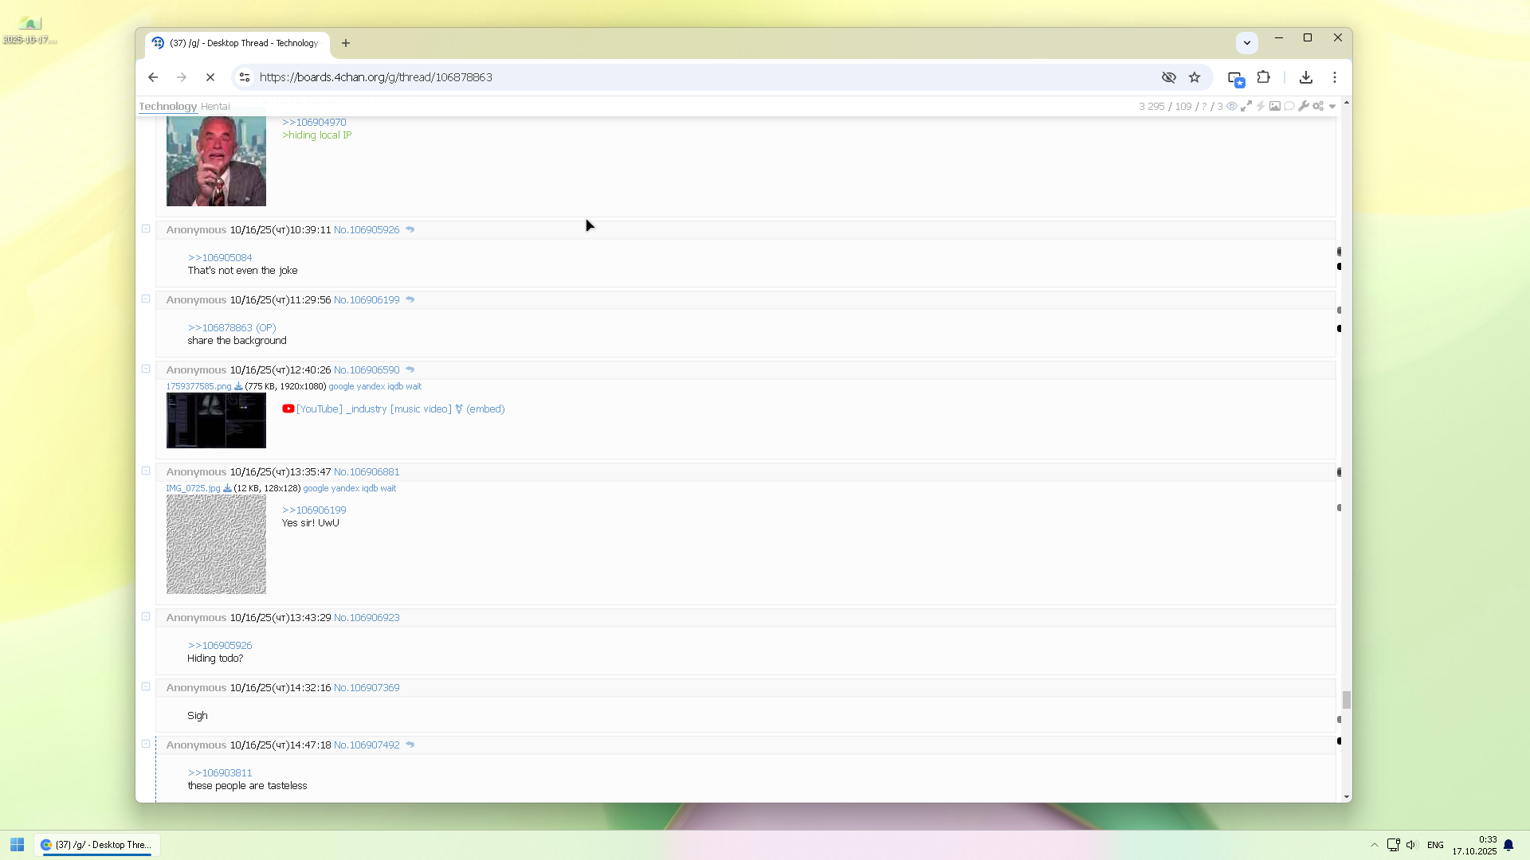Open the gallery picture icon in header
This screenshot has width=1530, height=860.
[x=1275, y=106]
